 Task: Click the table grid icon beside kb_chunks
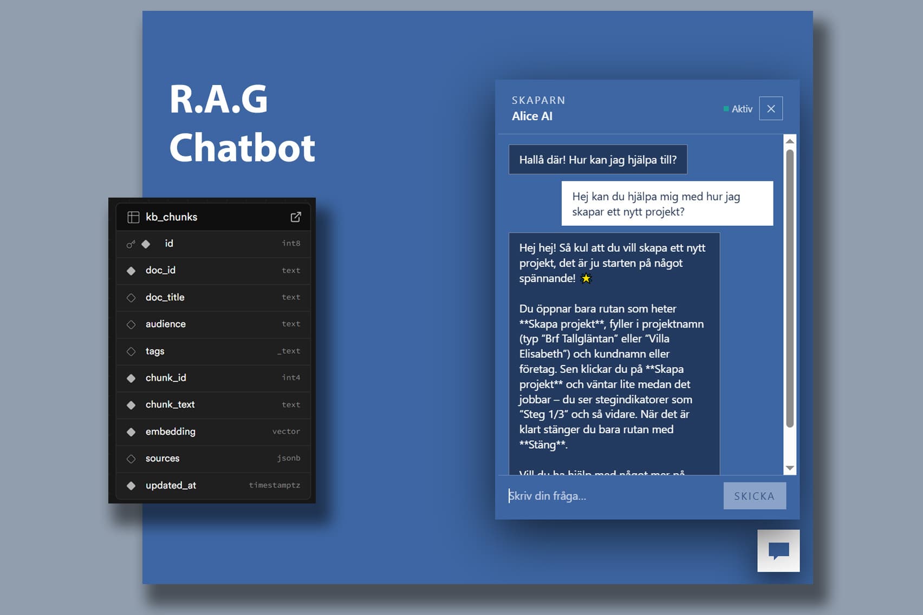(x=133, y=217)
